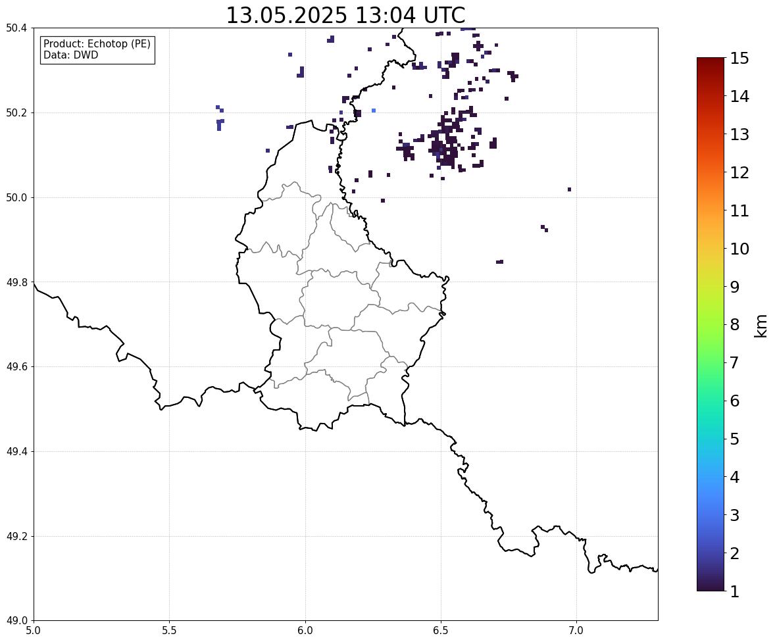This screenshot has width=775, height=642.
Task: Click color bar tick label 13
Action: coord(739,134)
